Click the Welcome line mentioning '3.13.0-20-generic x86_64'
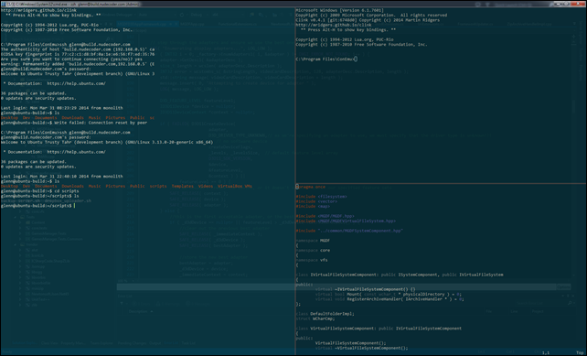This screenshot has width=587, height=356. 107,143
